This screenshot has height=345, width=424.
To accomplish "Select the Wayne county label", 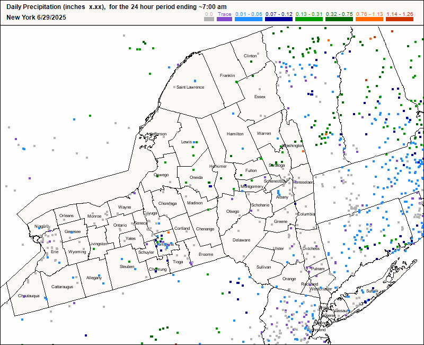I will pos(125,207).
